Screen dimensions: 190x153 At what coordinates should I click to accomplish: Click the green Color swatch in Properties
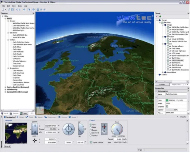[167, 100]
